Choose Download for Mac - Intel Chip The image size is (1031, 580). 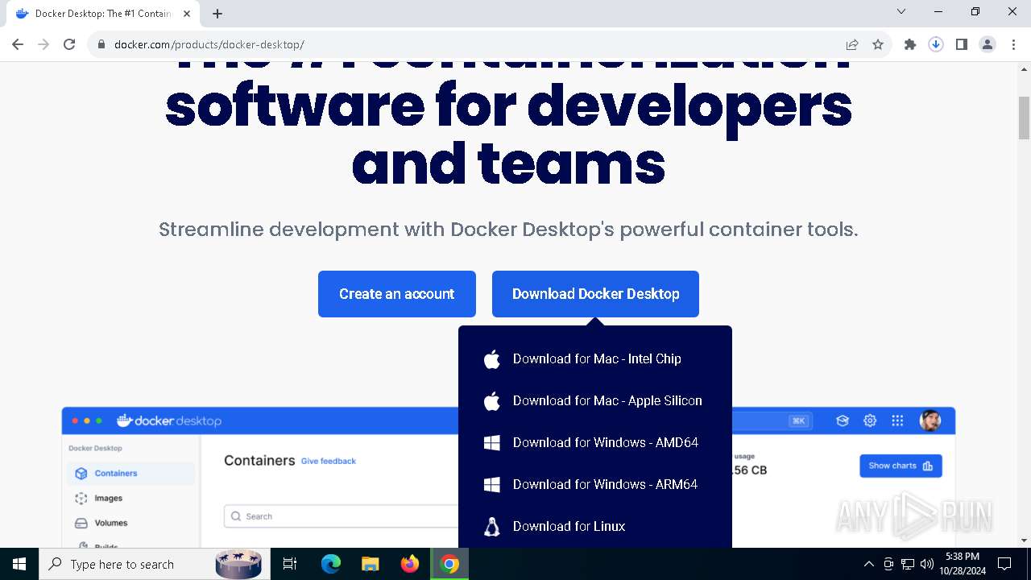[x=595, y=359]
